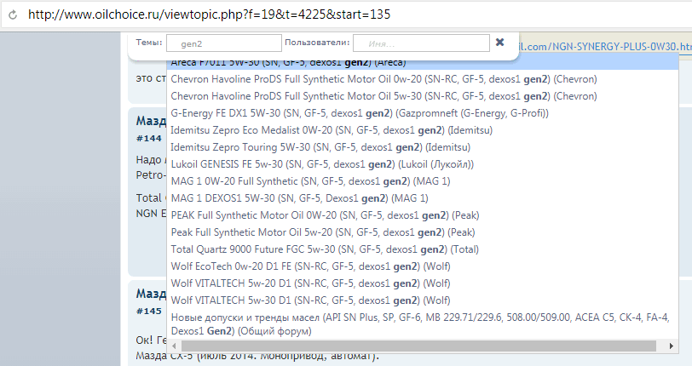Select the Areca F7011 5W-30 suggestion
Image resolution: width=692 pixels, height=366 pixels.
point(423,63)
